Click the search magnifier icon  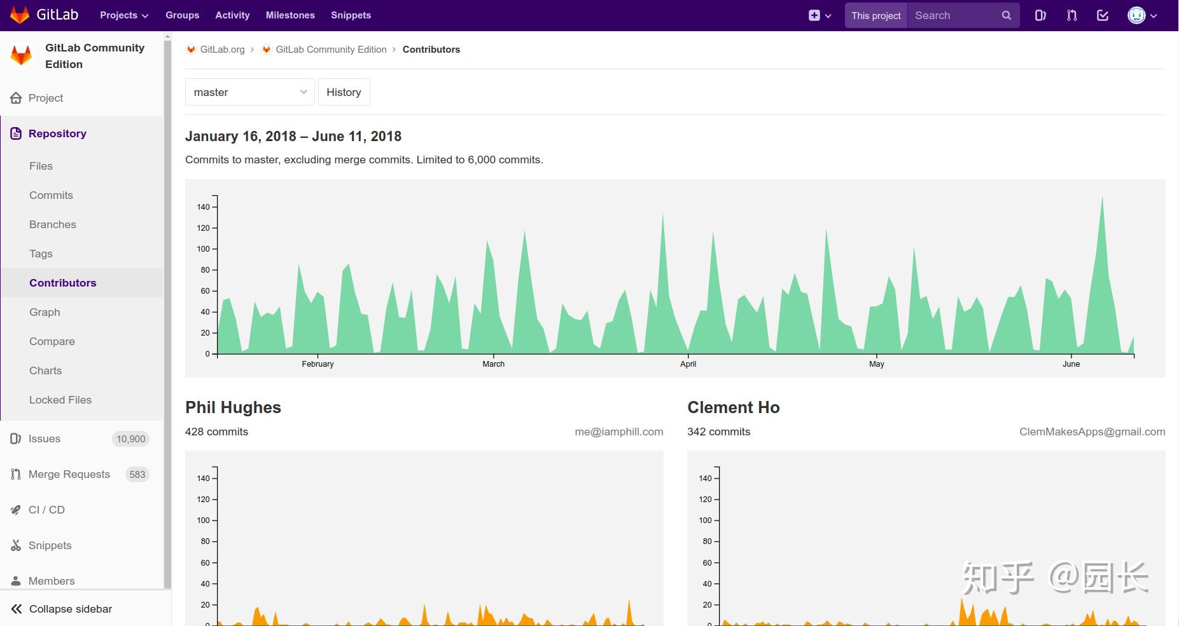click(1005, 15)
